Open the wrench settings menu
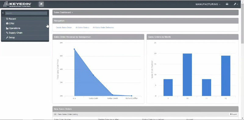Image resolution: width=244 pixels, height=120 pixels. click(235, 4)
